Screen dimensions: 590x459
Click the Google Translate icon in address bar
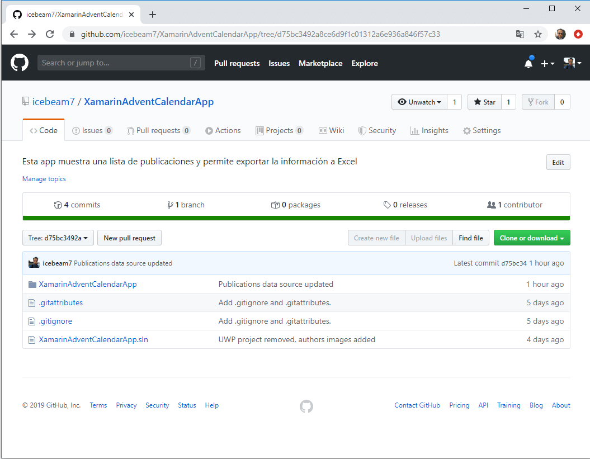click(520, 34)
